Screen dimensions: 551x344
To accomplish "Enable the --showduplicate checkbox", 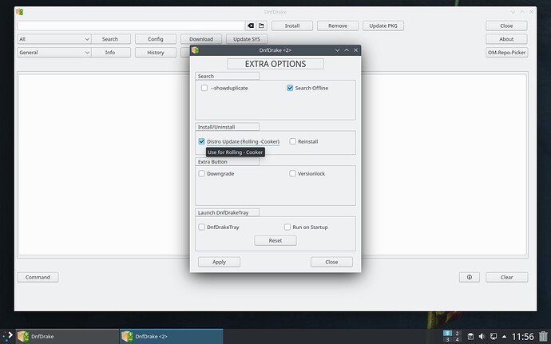I will point(204,88).
